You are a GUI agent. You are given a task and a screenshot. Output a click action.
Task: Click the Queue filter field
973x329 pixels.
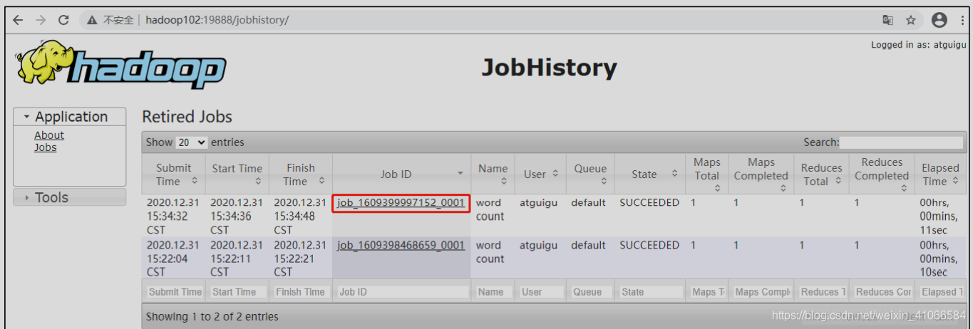pos(590,292)
